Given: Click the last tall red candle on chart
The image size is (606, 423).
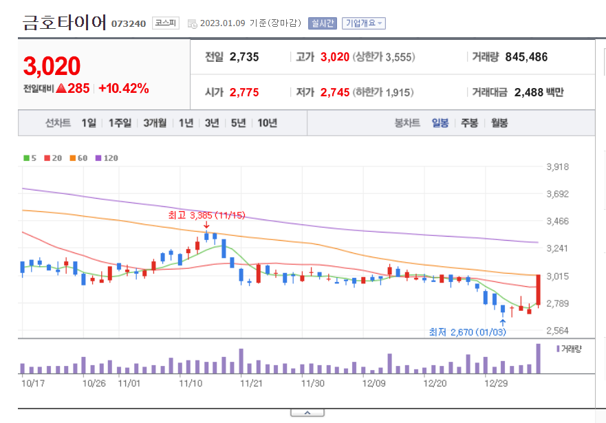Looking at the screenshot, I should pyautogui.click(x=538, y=290).
